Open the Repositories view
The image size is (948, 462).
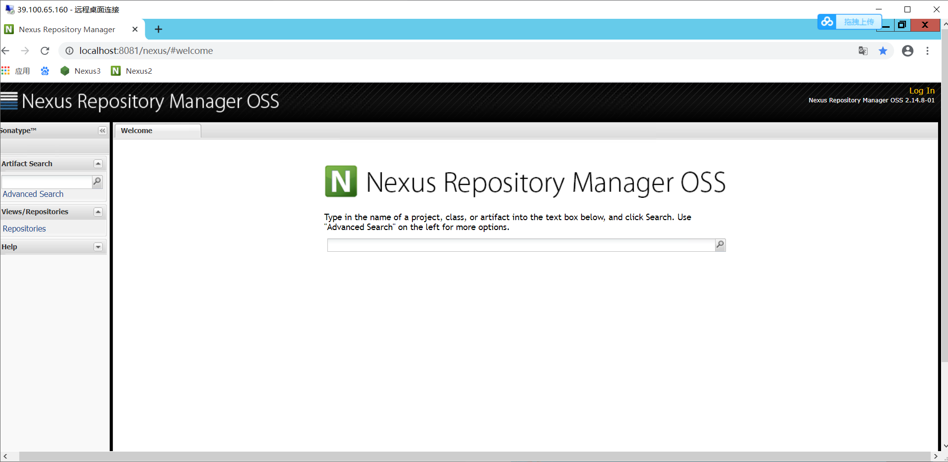point(24,229)
